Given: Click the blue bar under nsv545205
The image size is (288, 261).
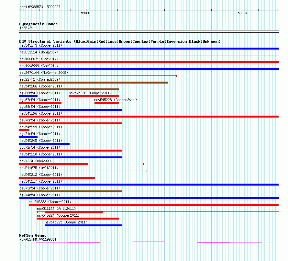Looking at the screenshot, I should [x=44, y=144].
